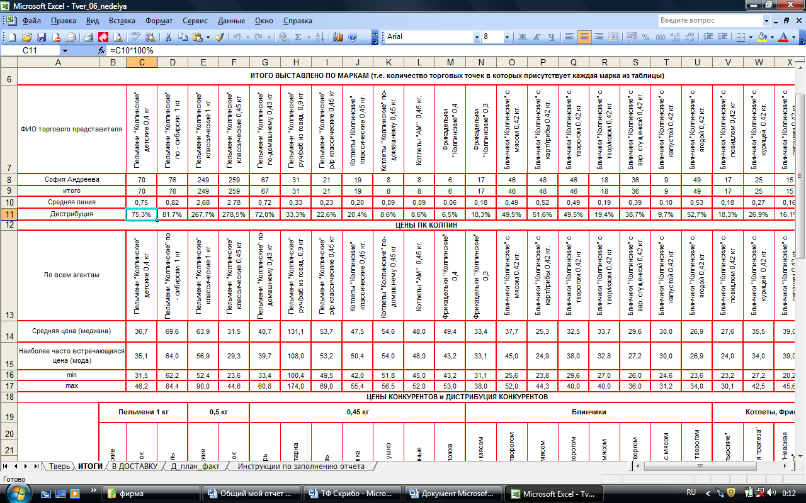Screen dimensions: 806x503
Task: Select column C header
Action: (x=142, y=62)
